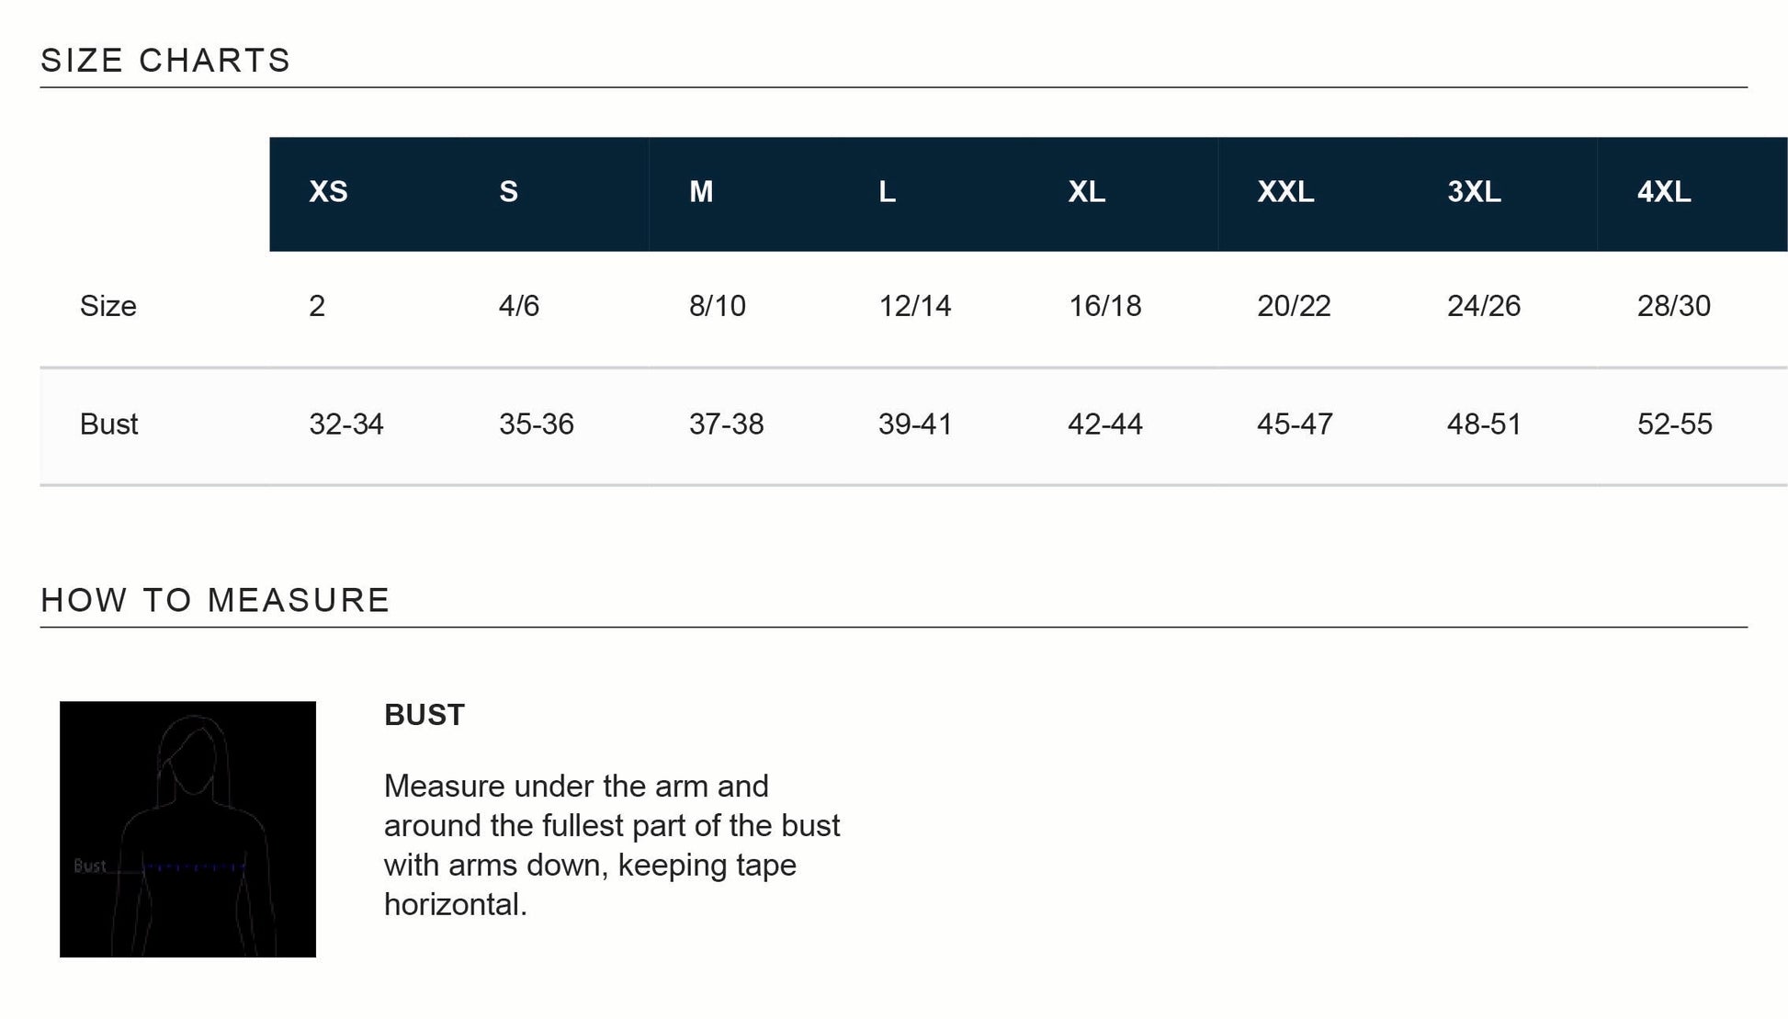Viewport: 1788px width, 1019px height.
Task: Click the bust measuring instructions paragraph
Action: click(612, 845)
